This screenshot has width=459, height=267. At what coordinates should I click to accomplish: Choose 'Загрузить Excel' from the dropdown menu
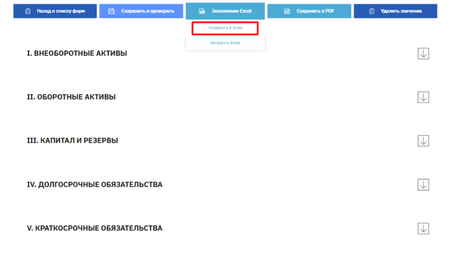(225, 43)
